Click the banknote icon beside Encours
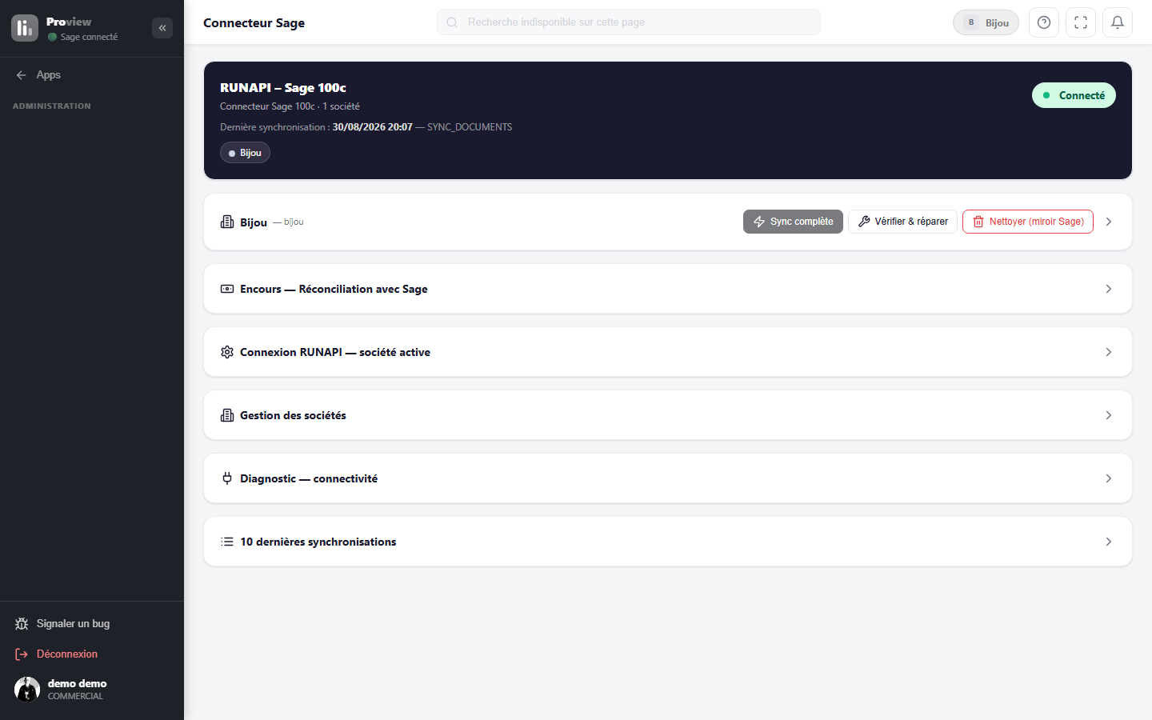The image size is (1152, 720). point(227,289)
